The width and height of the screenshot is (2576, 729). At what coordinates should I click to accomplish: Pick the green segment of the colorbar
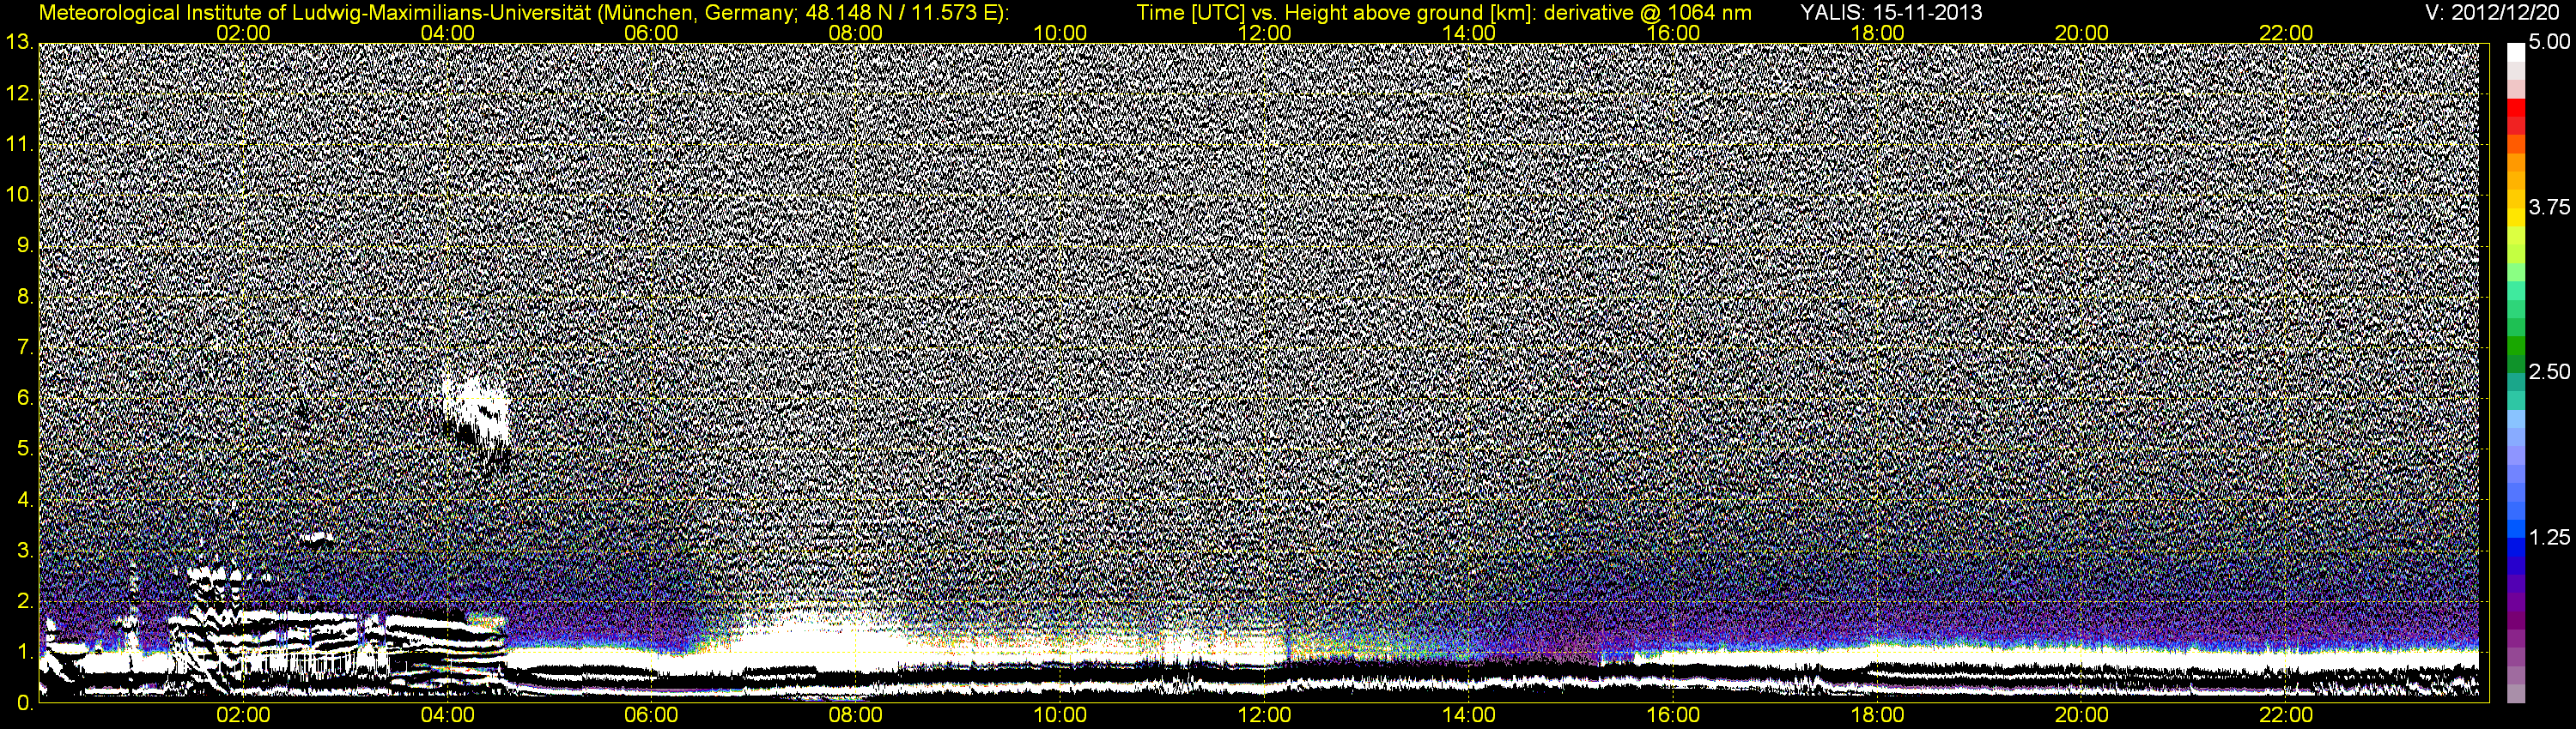click(x=2516, y=345)
